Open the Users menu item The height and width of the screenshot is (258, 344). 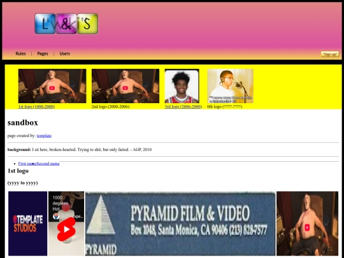point(65,54)
